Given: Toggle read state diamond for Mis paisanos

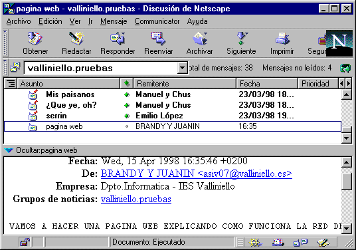Looking at the screenshot, I should [127, 94].
